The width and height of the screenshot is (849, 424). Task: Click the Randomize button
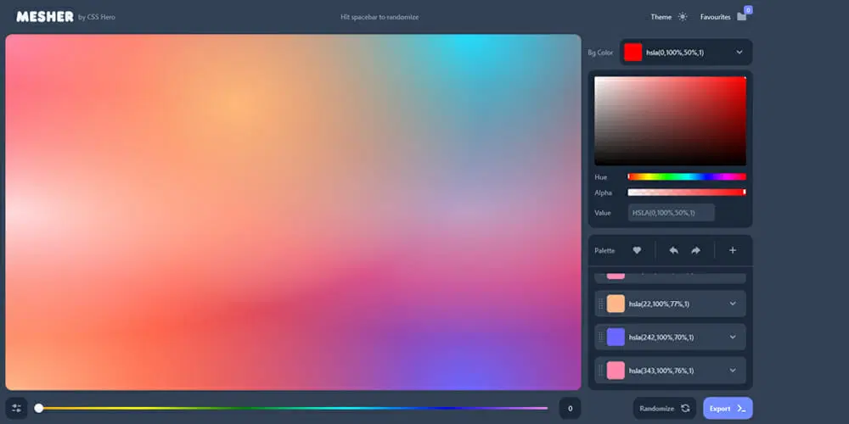click(x=665, y=409)
